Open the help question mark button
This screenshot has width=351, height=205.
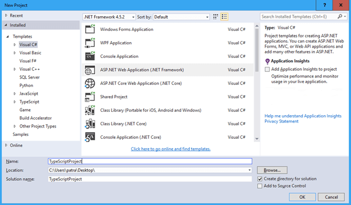pyautogui.click(x=325, y=5)
